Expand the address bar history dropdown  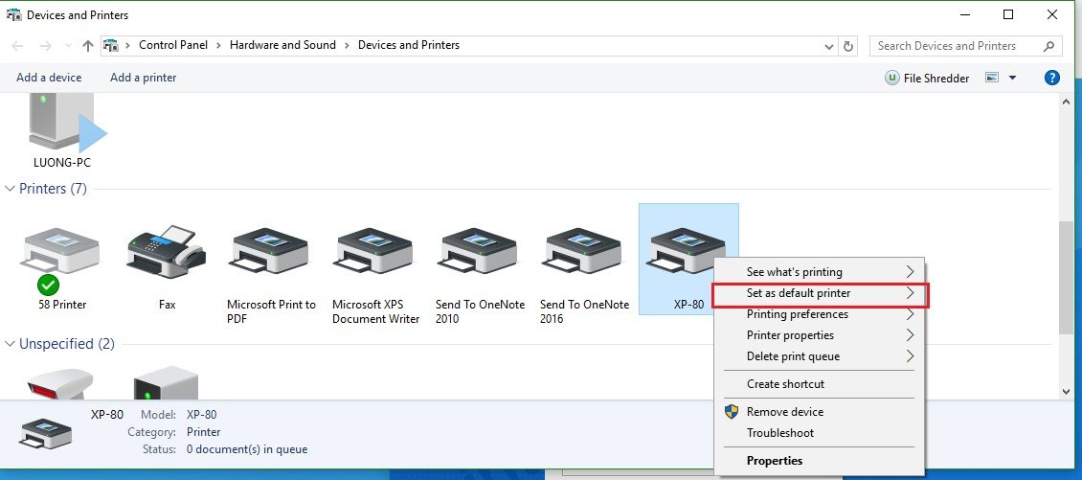tap(829, 46)
